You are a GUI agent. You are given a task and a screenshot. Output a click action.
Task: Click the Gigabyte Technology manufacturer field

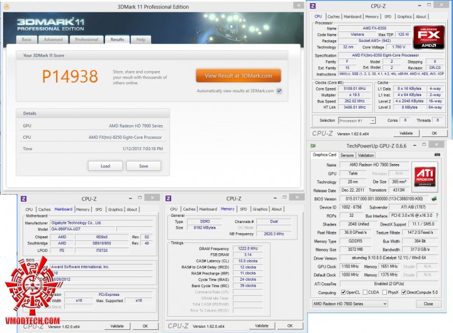coord(101,223)
